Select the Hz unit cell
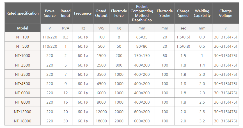This screenshot has width=243, height=128. tap(83, 28)
